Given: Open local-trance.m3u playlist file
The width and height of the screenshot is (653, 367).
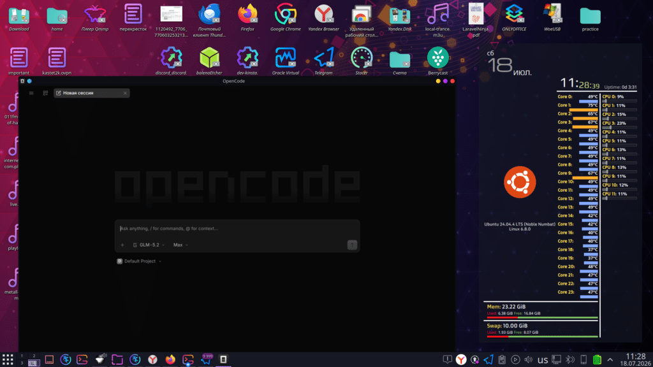Looking at the screenshot, I should [437, 21].
